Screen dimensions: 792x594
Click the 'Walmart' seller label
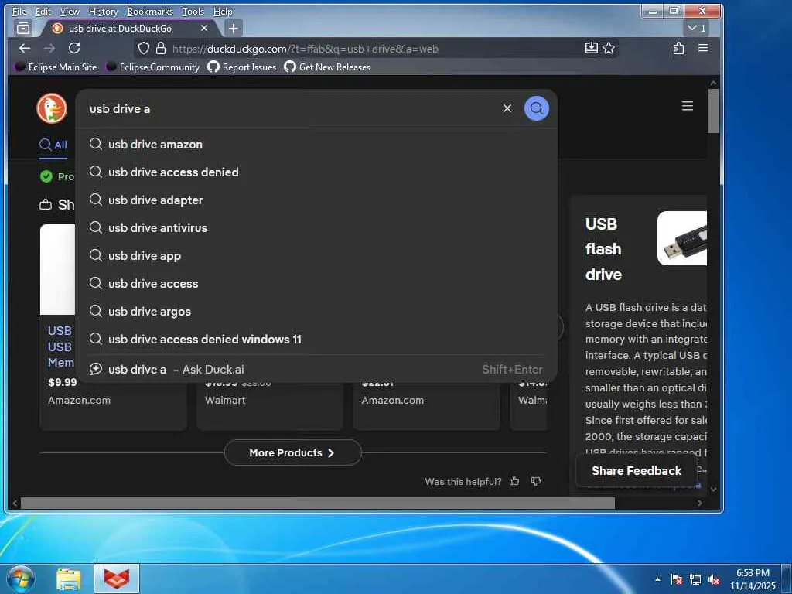coord(225,400)
